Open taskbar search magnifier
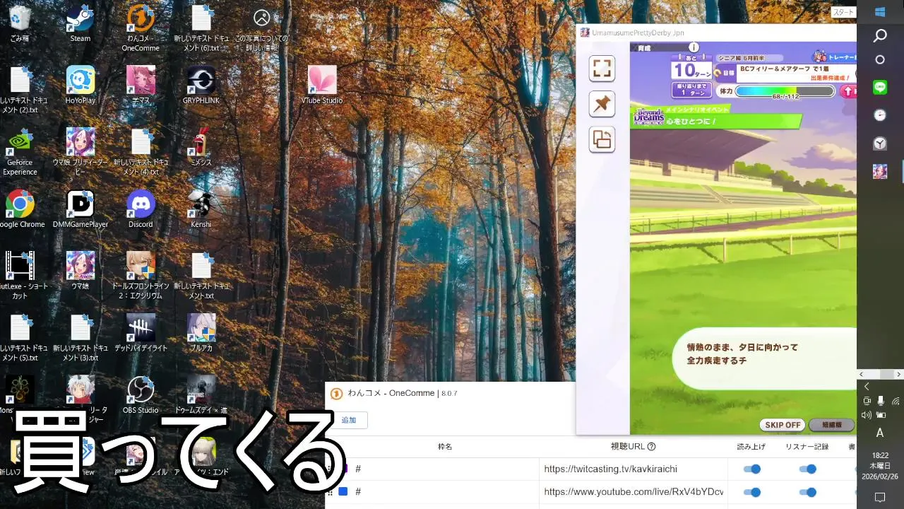904x509 pixels. 880,36
